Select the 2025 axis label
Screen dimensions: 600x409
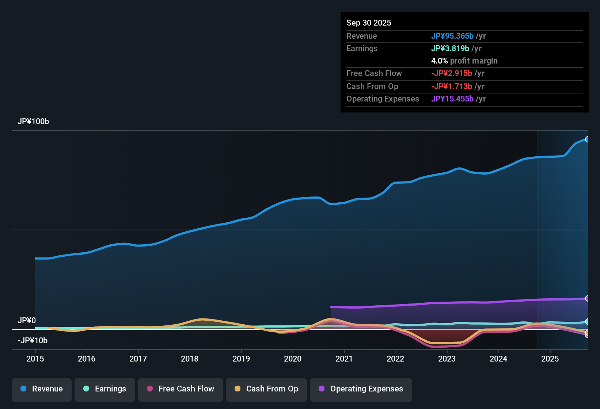point(550,359)
